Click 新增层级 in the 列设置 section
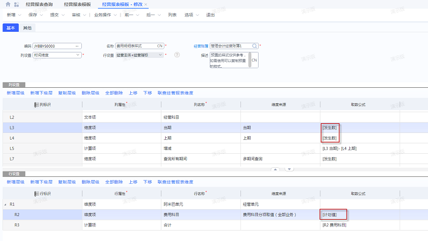 click(x=15, y=93)
